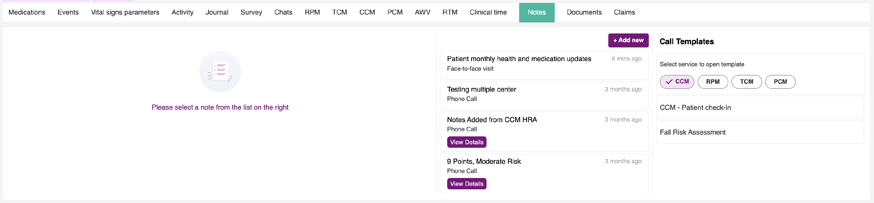Switch to the Claims tab
The image size is (874, 203).
tap(624, 12)
